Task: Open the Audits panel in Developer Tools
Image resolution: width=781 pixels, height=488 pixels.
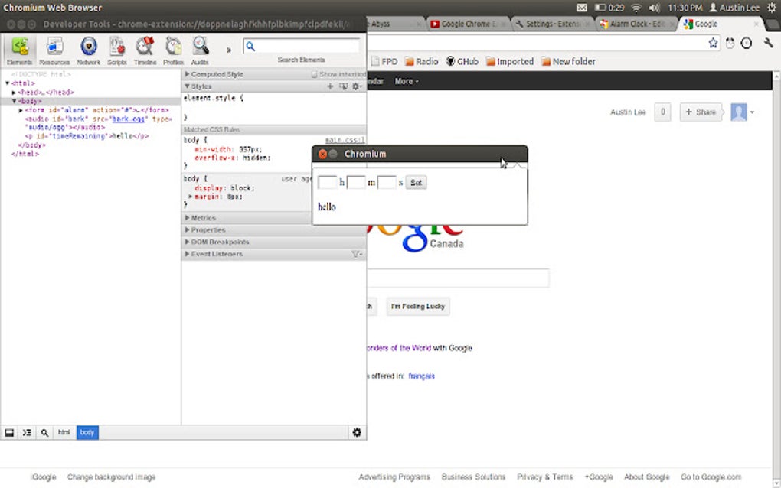Action: 199,47
